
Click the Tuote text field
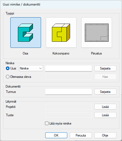coord(68,115)
